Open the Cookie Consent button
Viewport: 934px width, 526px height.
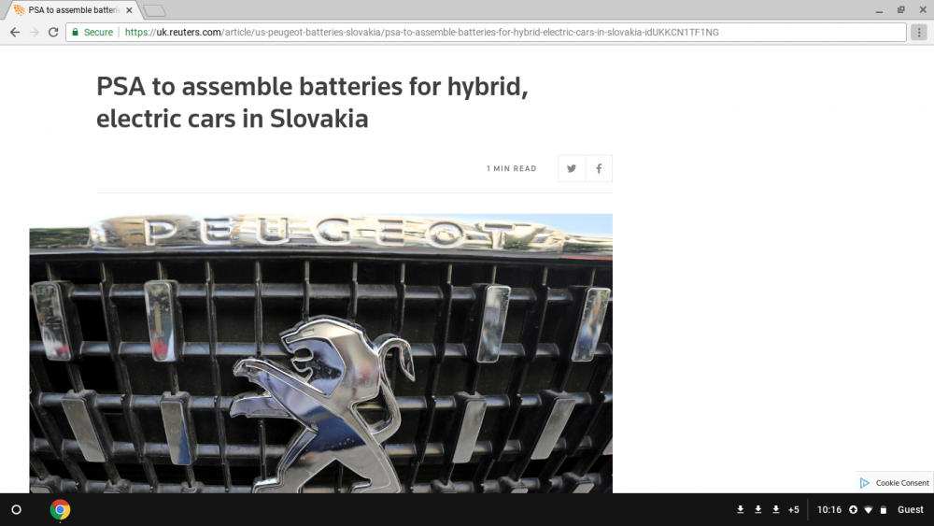pos(895,482)
